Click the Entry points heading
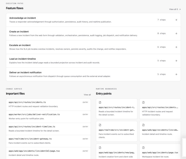The image size is (186, 159). click(x=104, y=94)
